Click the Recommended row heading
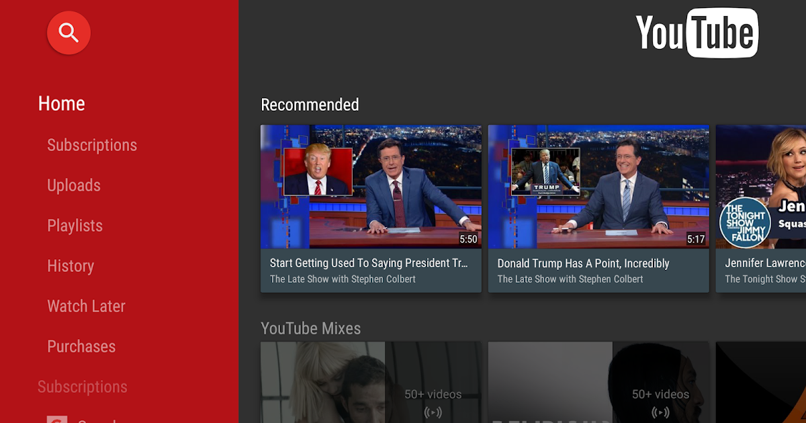Screen dimensions: 806x423 [x=310, y=105]
